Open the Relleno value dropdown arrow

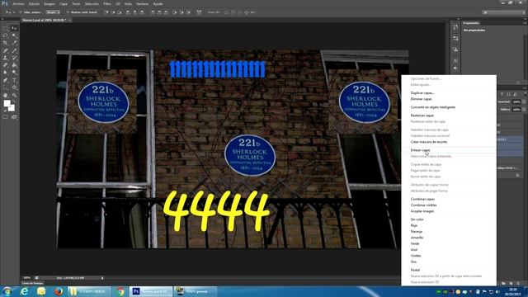pos(523,110)
